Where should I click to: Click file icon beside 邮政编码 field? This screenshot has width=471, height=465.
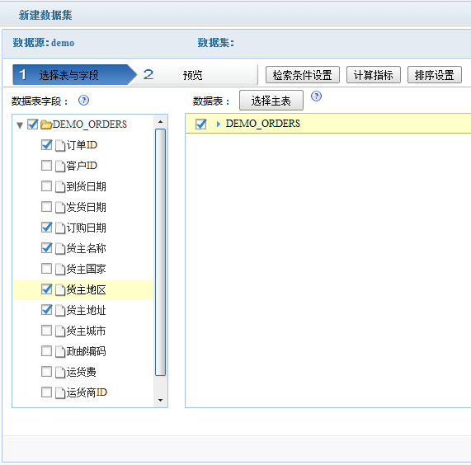[x=60, y=351]
